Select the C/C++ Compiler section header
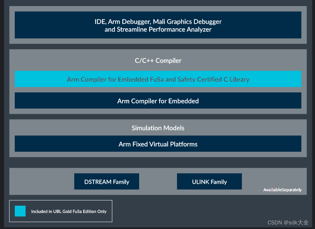The width and height of the screenshot is (315, 229). pos(158,60)
